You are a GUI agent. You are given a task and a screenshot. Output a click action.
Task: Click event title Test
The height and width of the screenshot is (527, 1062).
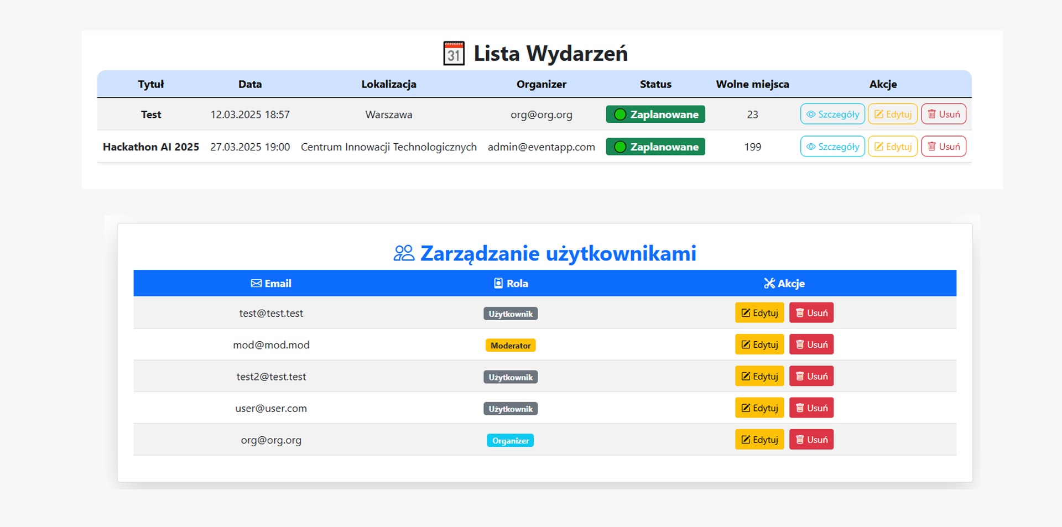point(151,114)
